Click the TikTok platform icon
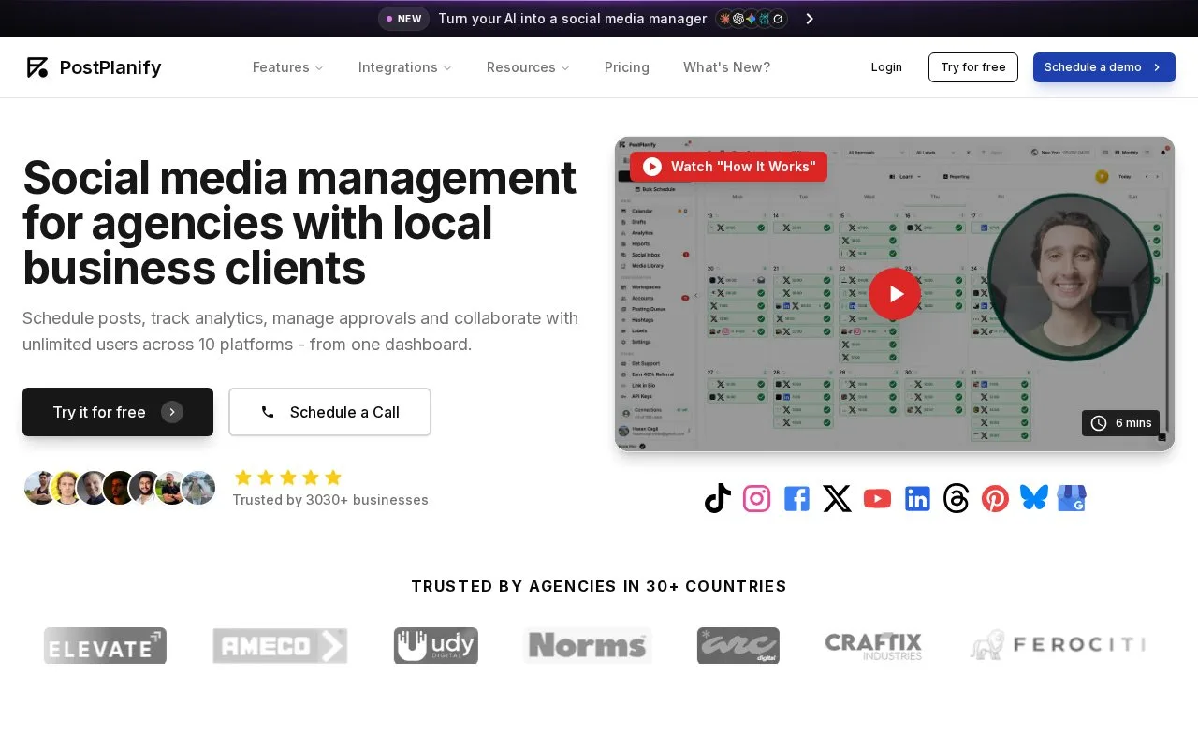The height and width of the screenshot is (749, 1198). (718, 499)
